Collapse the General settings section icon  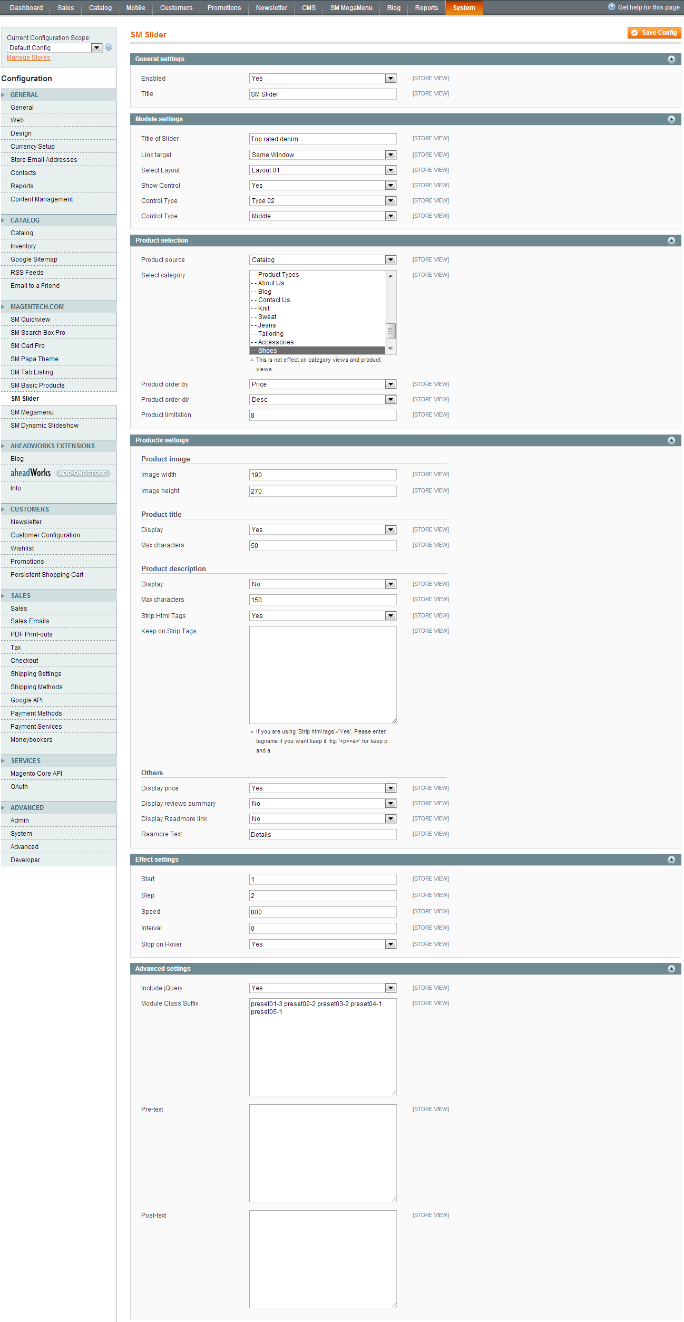[671, 59]
